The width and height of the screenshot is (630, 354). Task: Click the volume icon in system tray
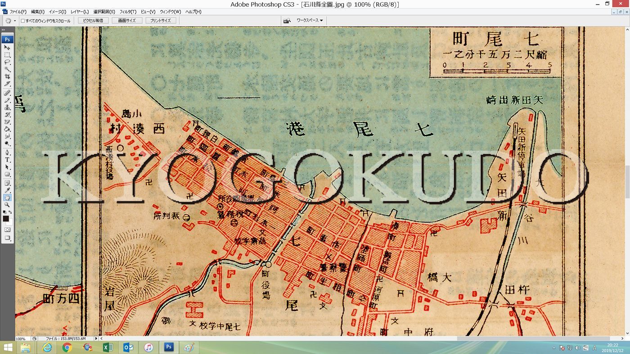point(577,348)
